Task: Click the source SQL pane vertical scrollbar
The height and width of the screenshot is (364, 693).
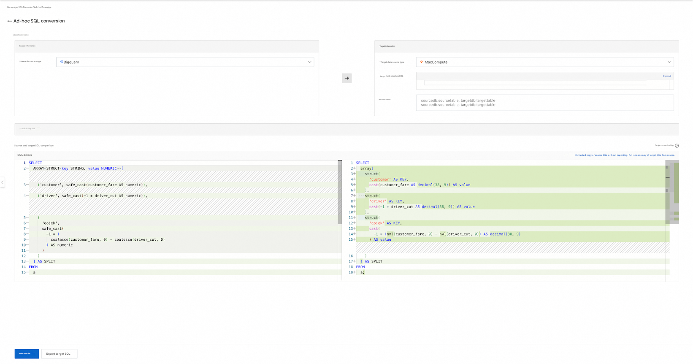Action: click(340, 192)
